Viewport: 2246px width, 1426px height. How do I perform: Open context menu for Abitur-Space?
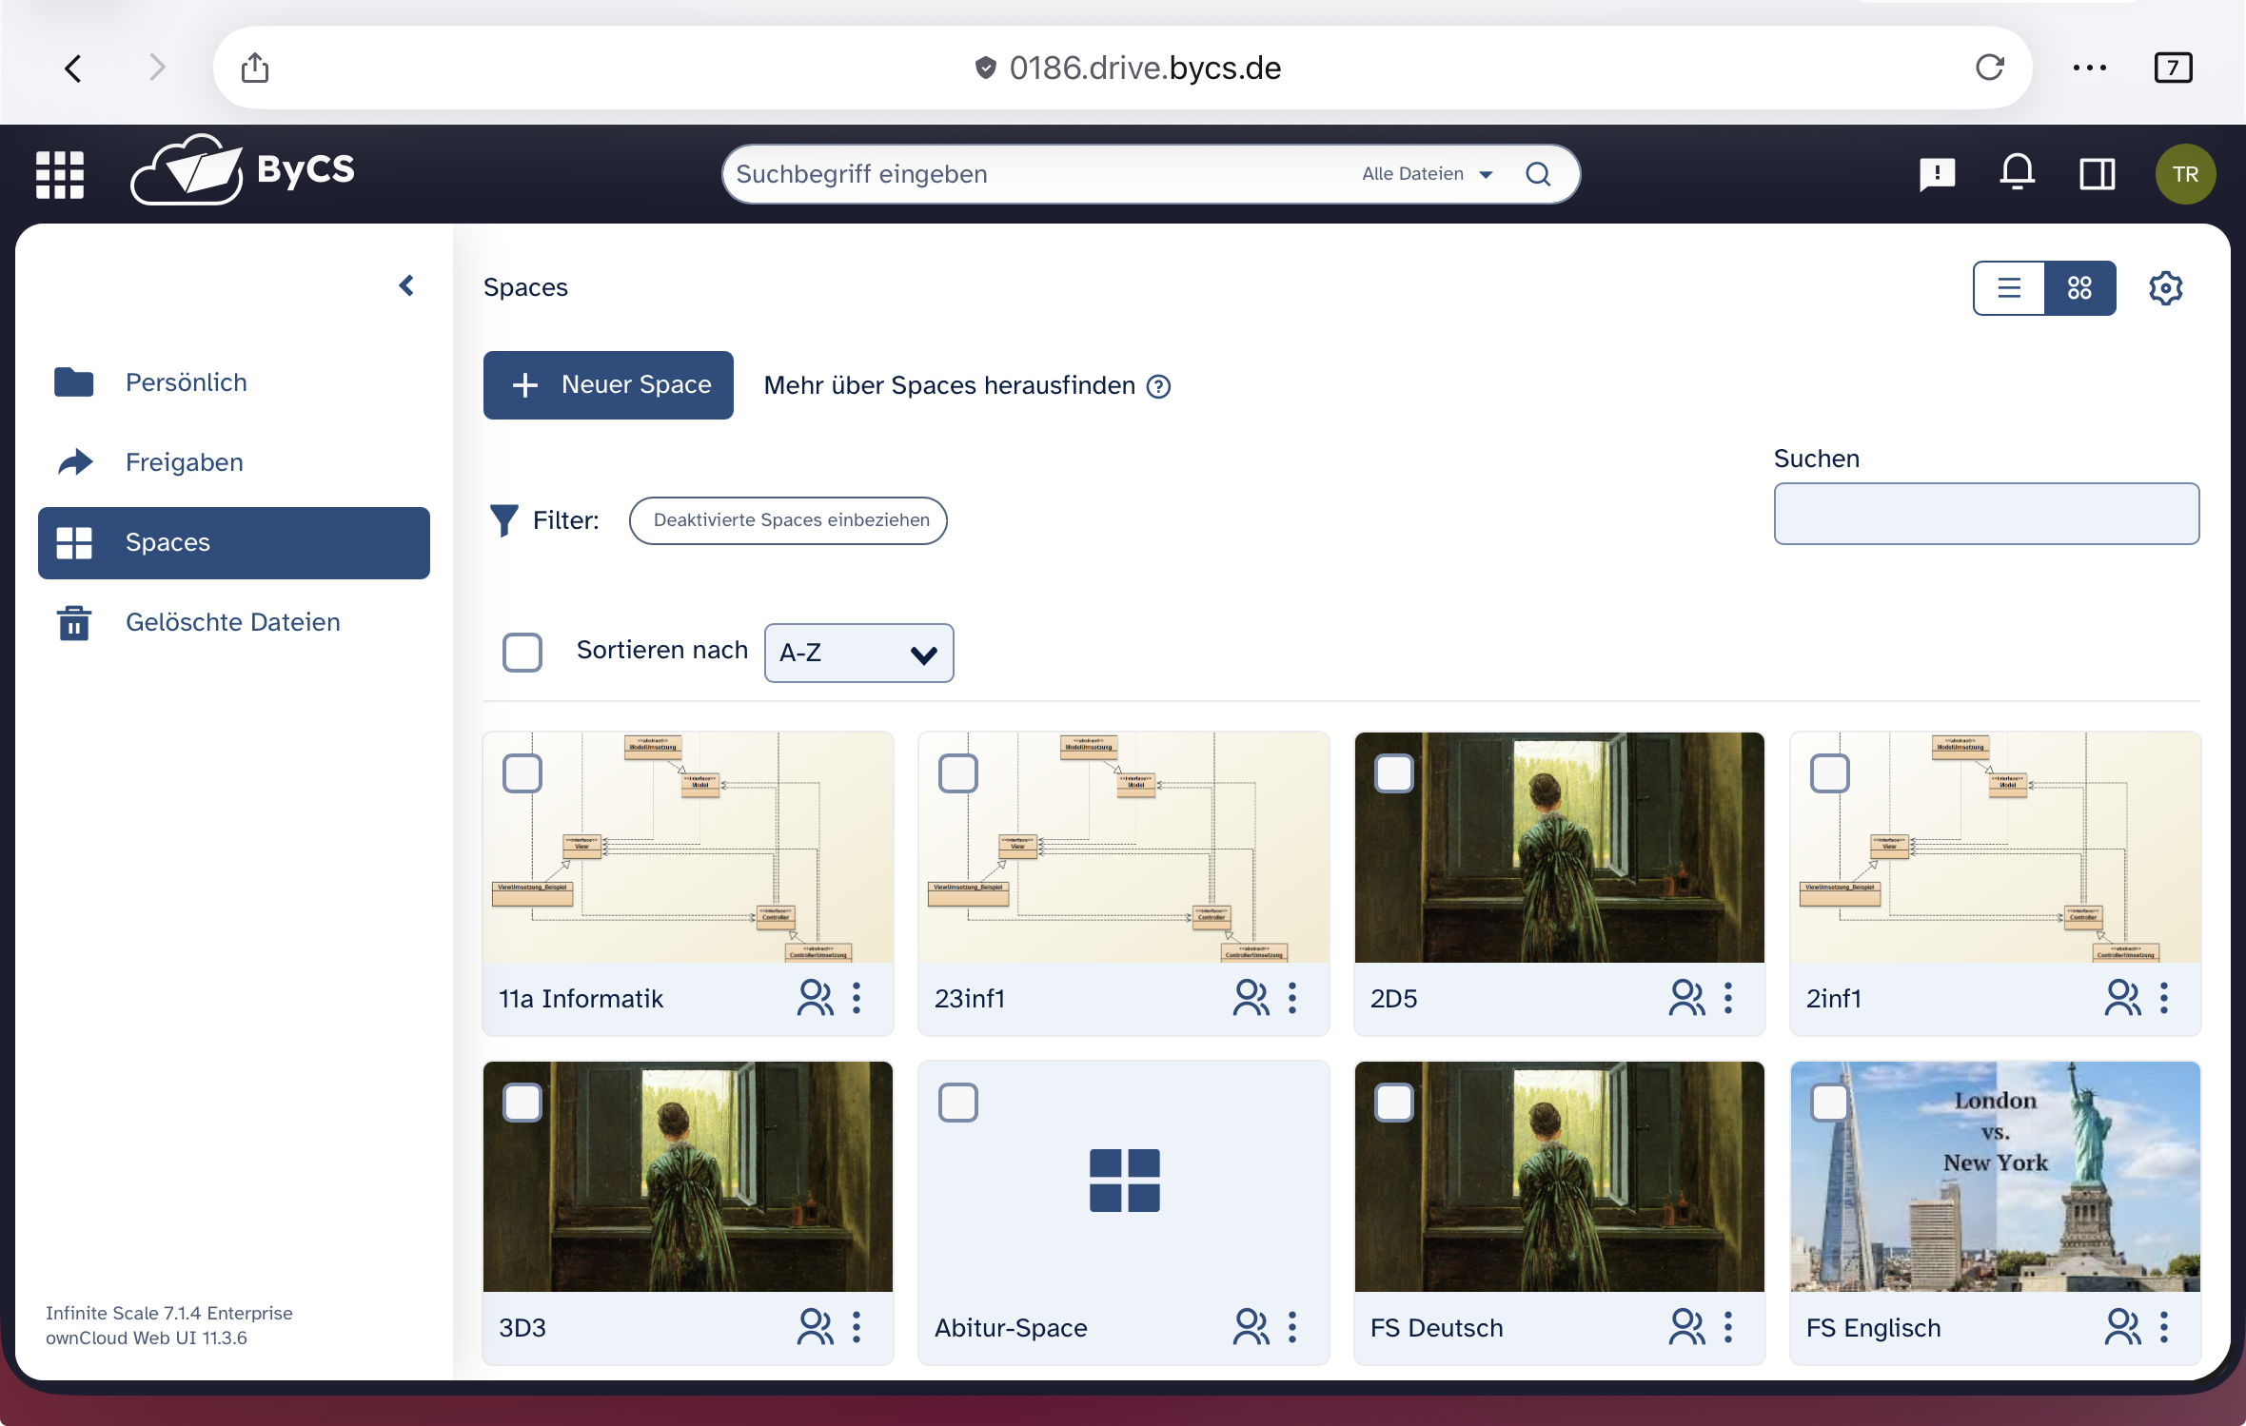click(1292, 1326)
